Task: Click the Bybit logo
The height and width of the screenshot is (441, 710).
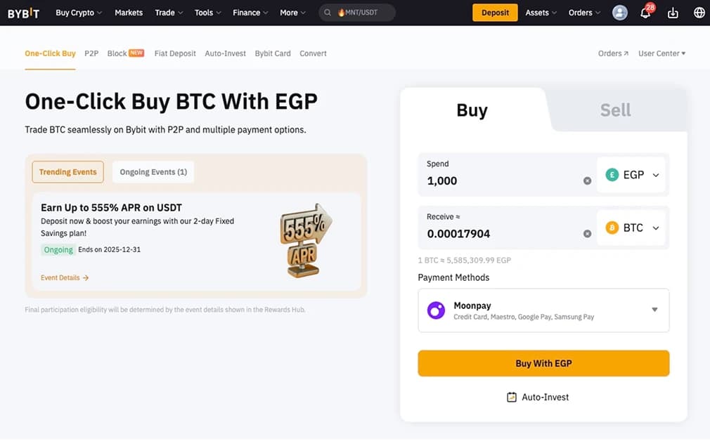Action: pyautogui.click(x=23, y=13)
